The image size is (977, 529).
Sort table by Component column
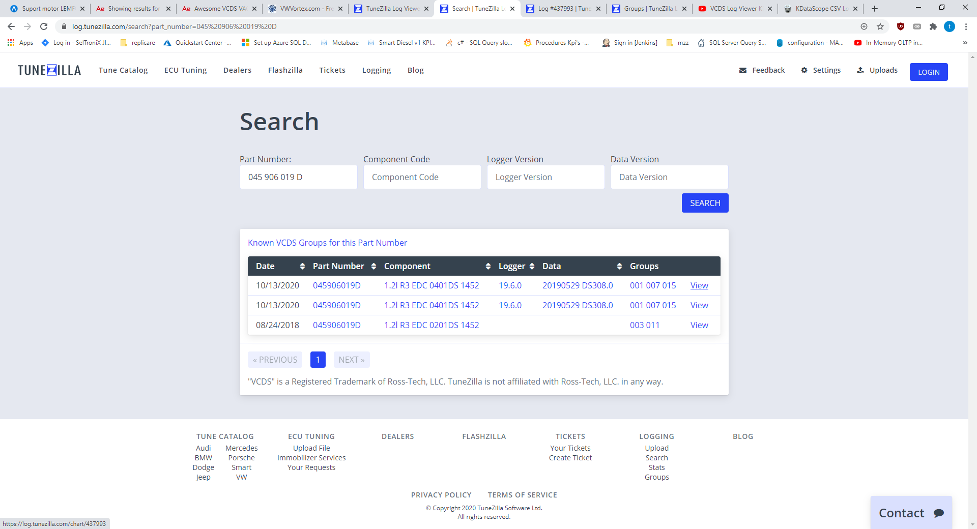point(488,266)
